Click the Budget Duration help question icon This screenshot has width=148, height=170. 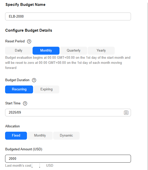(34, 80)
